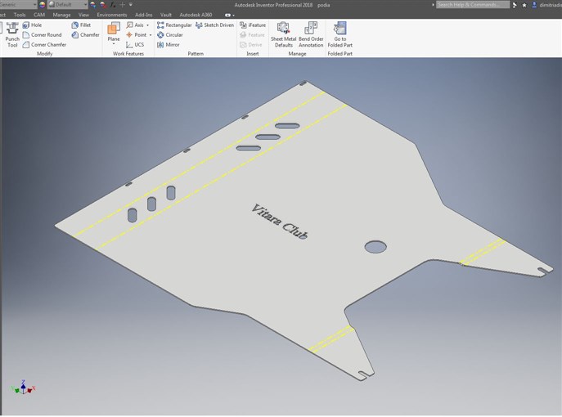Click the greyed Derive icon
The height and width of the screenshot is (417, 562).
tap(243, 45)
